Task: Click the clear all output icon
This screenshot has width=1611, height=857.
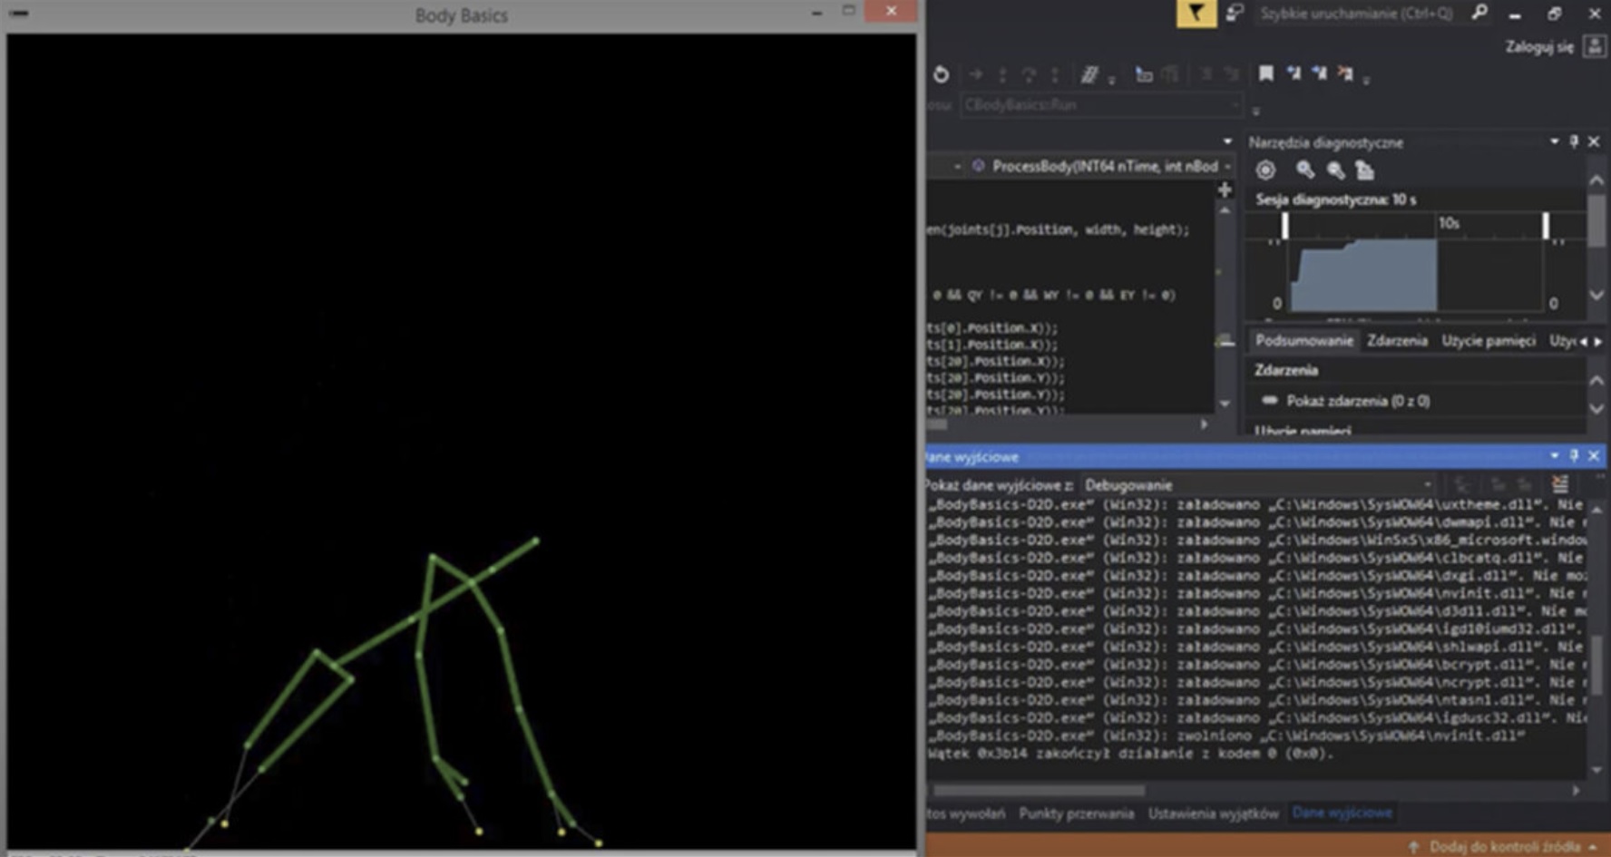Action: pos(1559,484)
